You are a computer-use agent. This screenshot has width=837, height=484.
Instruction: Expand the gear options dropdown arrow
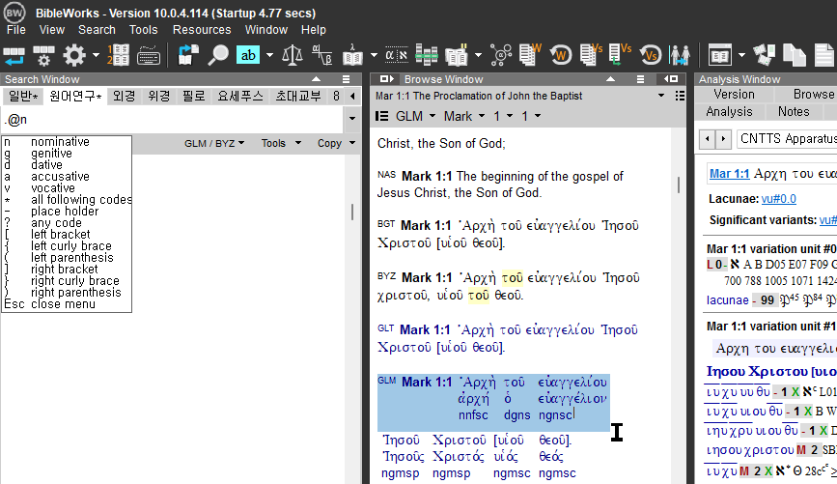coord(96,55)
